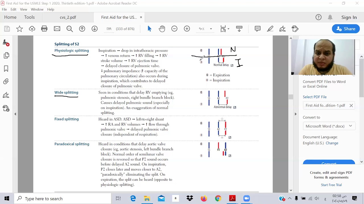Zoom out with the minus icon
Screen dimensions: 364x204
[x=174, y=29]
